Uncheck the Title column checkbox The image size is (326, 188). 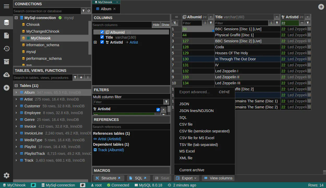tap(102, 37)
